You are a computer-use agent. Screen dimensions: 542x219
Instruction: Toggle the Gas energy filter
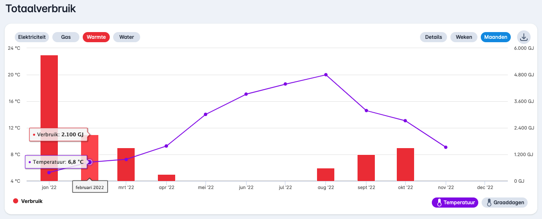pyautogui.click(x=66, y=37)
